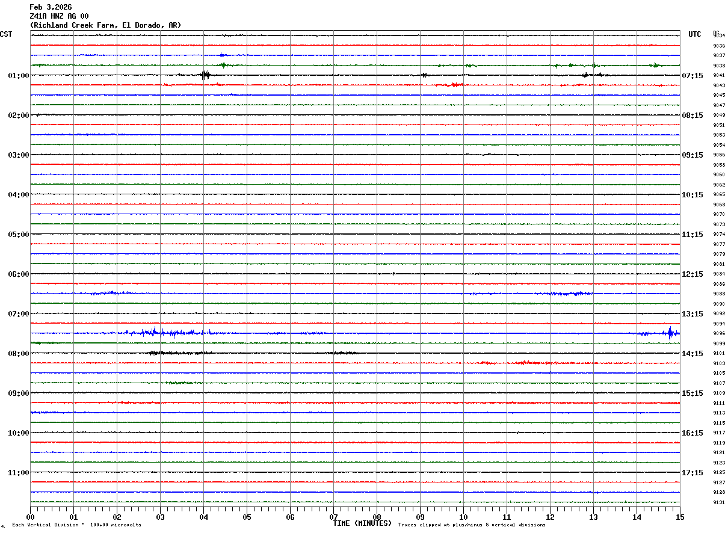Click the 13:15 UTC time label
This screenshot has width=728, height=533.
click(x=692, y=313)
